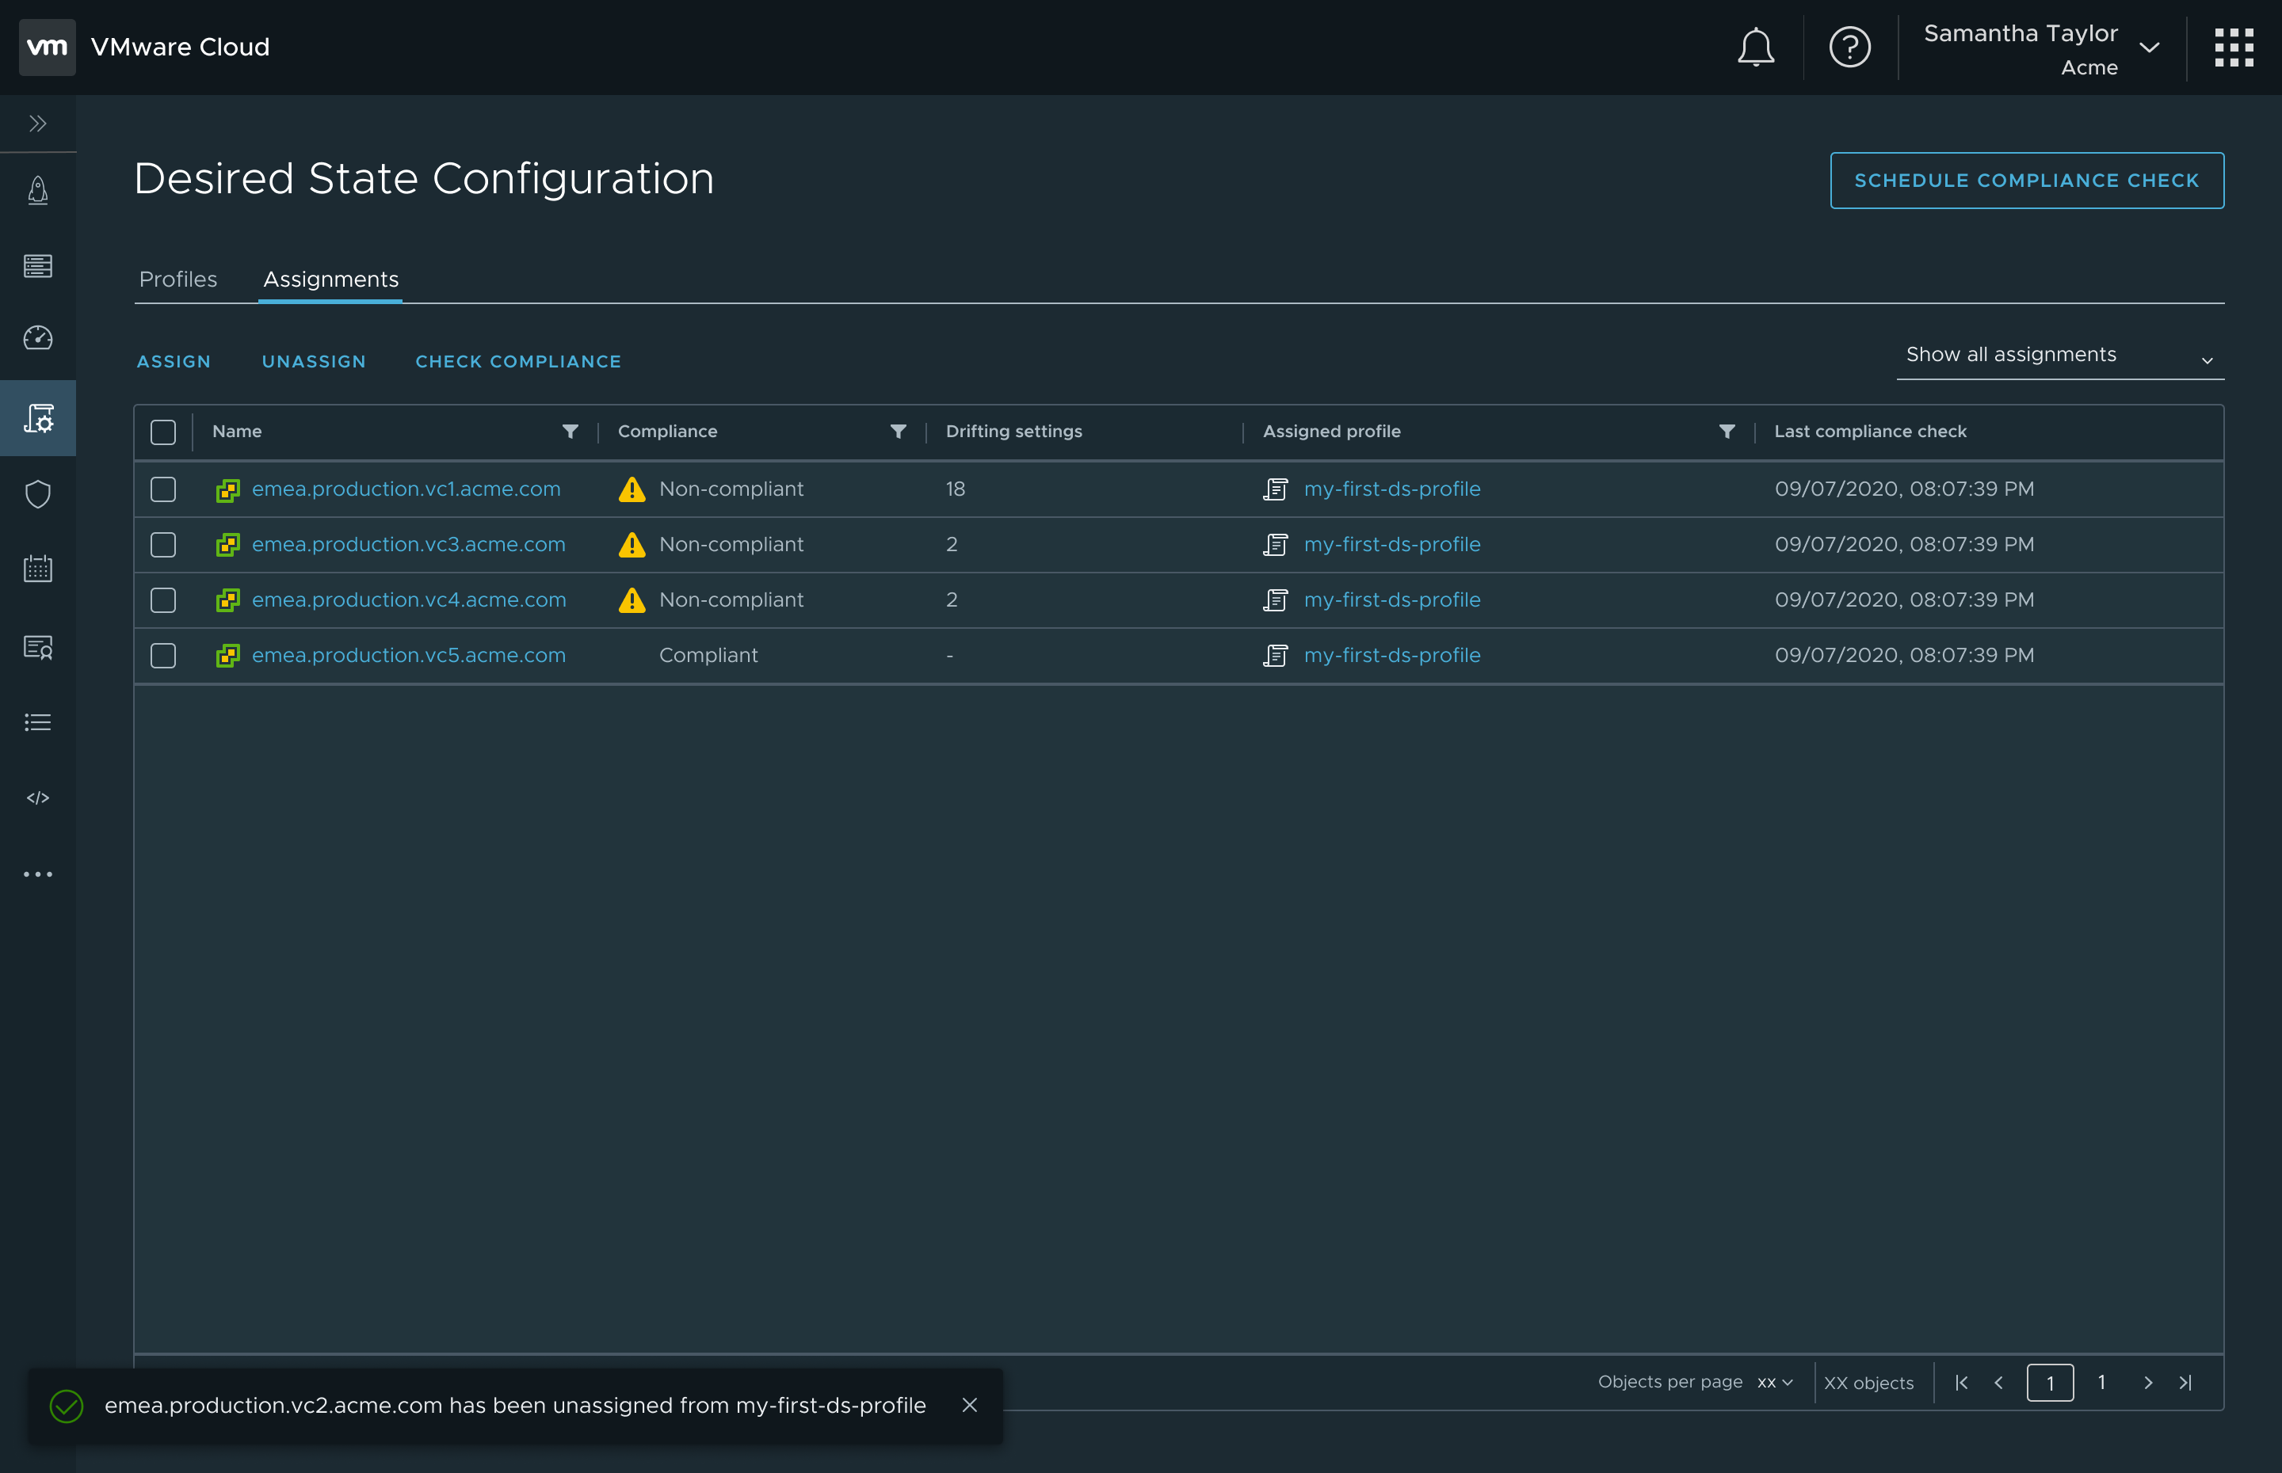Click the profile icon in vc4 row
This screenshot has height=1473, width=2282.
1276,599
